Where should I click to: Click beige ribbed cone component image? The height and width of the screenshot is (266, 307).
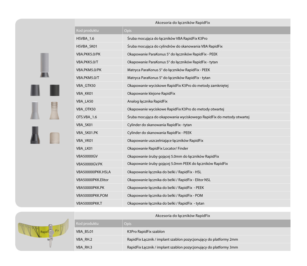[x=55, y=110]
